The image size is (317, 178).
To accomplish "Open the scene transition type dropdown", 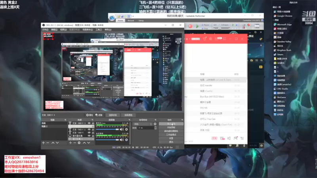I will pyautogui.click(x=143, y=124).
